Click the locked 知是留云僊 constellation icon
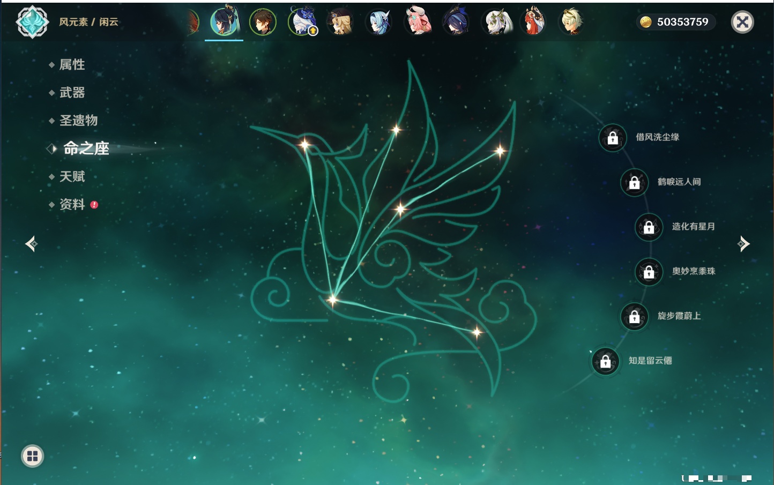Viewport: 774px width, 485px height. 606,361
